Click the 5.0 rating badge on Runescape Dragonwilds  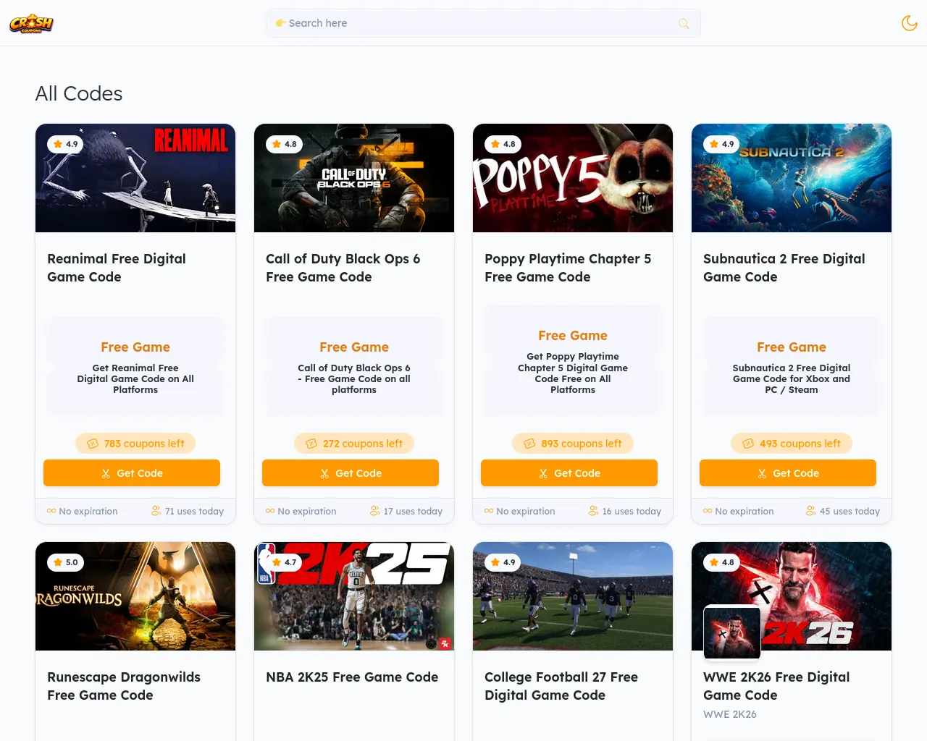click(x=66, y=562)
